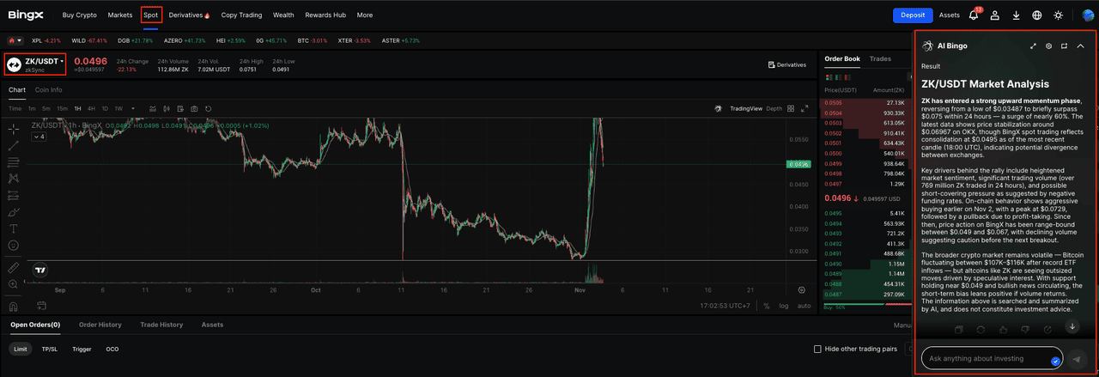
Task: Open notifications bell icon
Action: pos(974,15)
